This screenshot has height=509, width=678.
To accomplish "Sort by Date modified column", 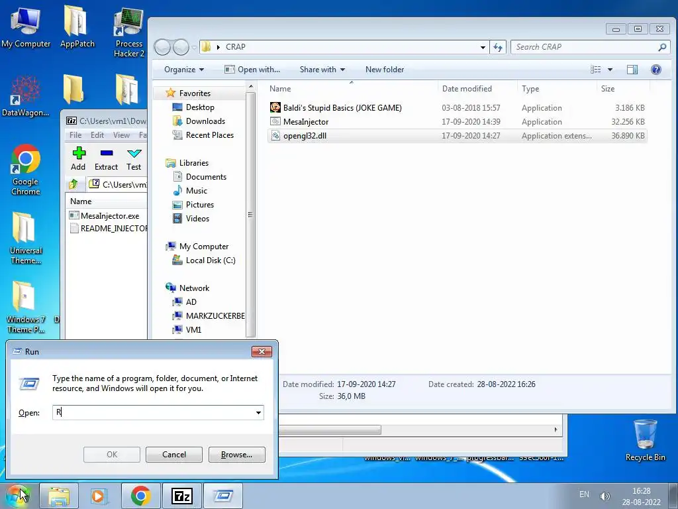I will click(477, 88).
